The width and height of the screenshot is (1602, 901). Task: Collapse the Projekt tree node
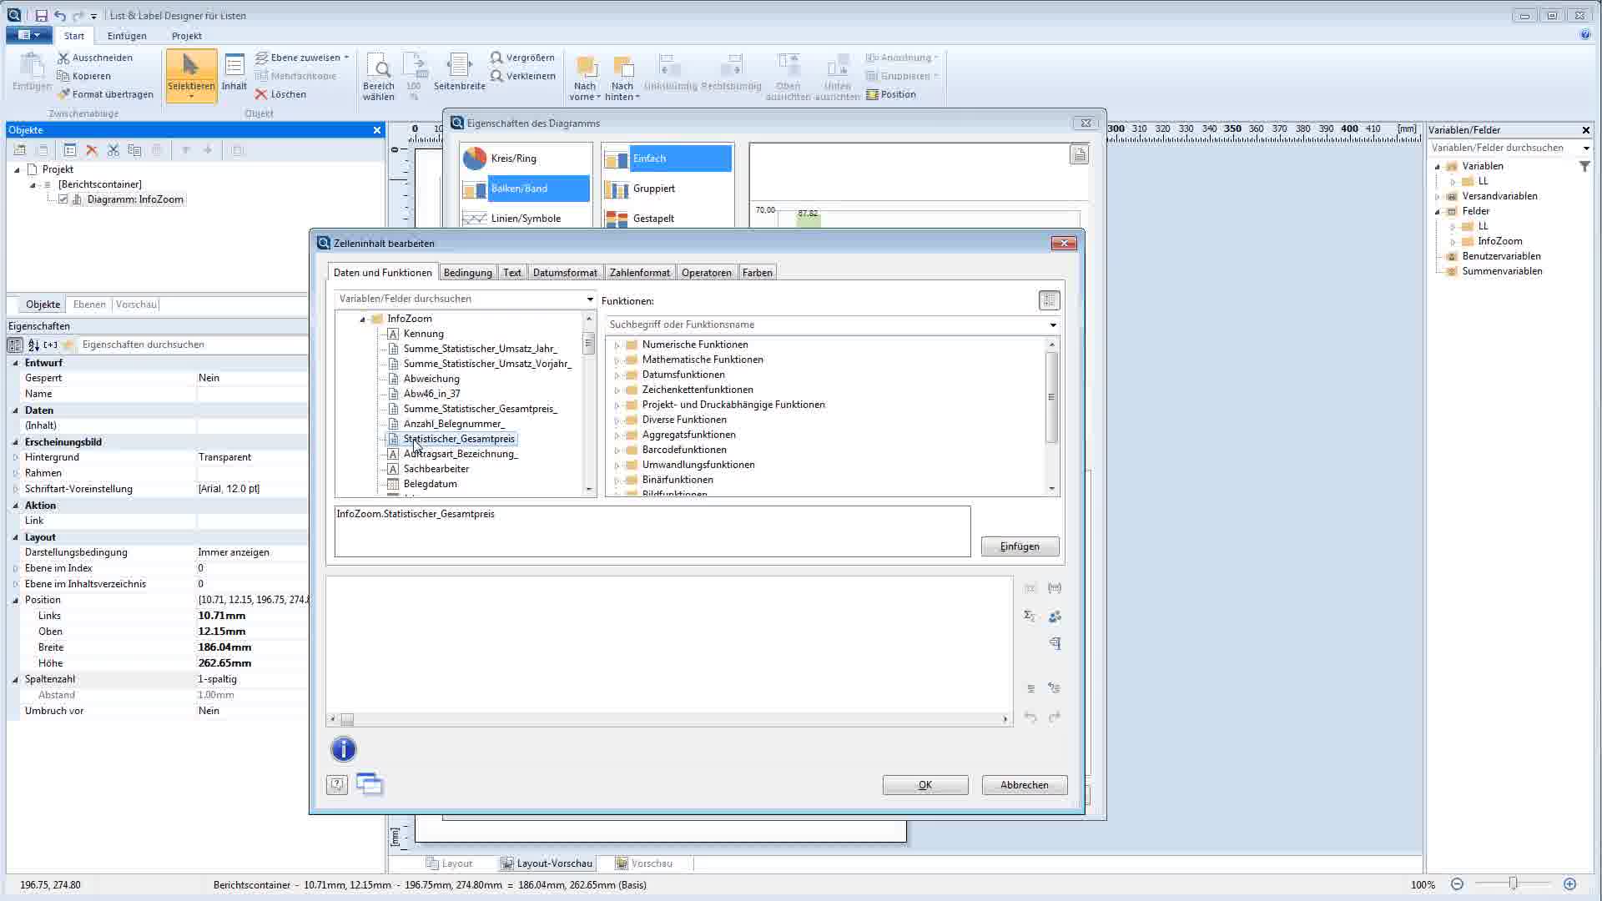pos(17,169)
